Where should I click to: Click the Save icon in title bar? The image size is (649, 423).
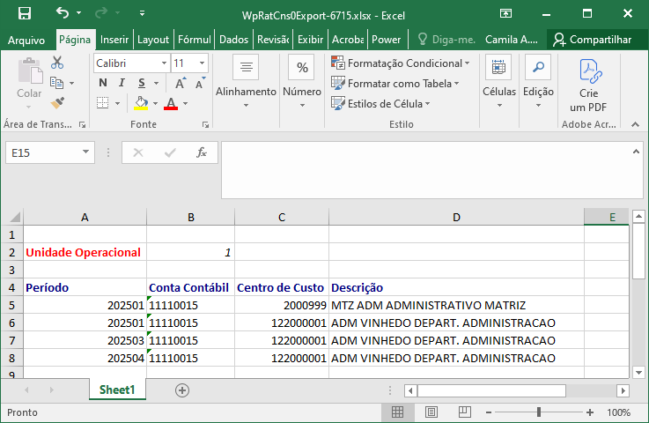tap(25, 14)
